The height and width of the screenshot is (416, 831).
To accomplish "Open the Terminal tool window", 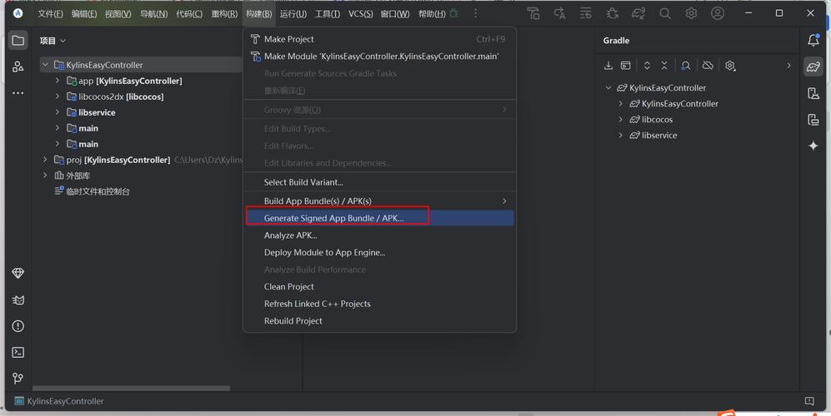I will pos(18,352).
